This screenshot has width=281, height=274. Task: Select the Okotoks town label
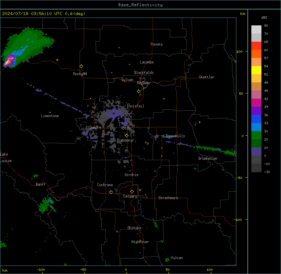tap(134, 228)
